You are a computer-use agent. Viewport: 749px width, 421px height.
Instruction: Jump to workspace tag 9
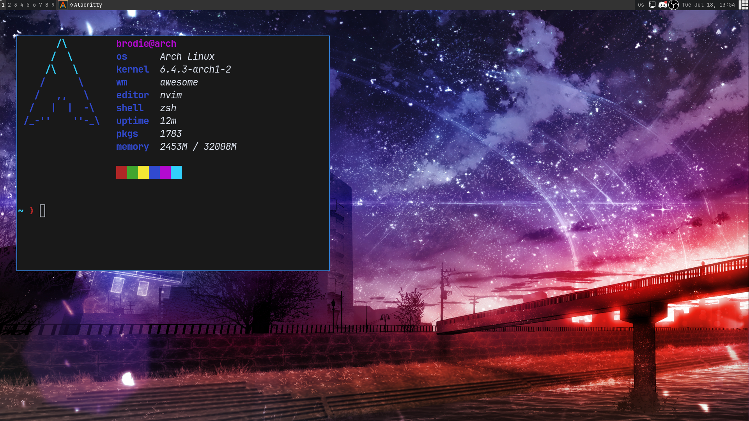click(53, 5)
